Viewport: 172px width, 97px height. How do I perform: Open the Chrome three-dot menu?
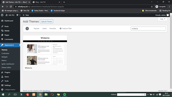tap(169, 6)
